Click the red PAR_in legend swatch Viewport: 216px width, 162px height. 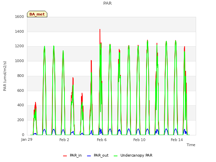pos(65,156)
